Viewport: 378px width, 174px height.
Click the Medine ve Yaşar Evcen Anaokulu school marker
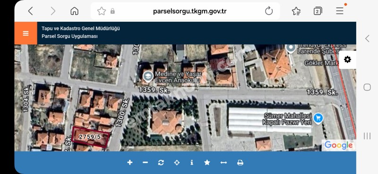click(147, 76)
